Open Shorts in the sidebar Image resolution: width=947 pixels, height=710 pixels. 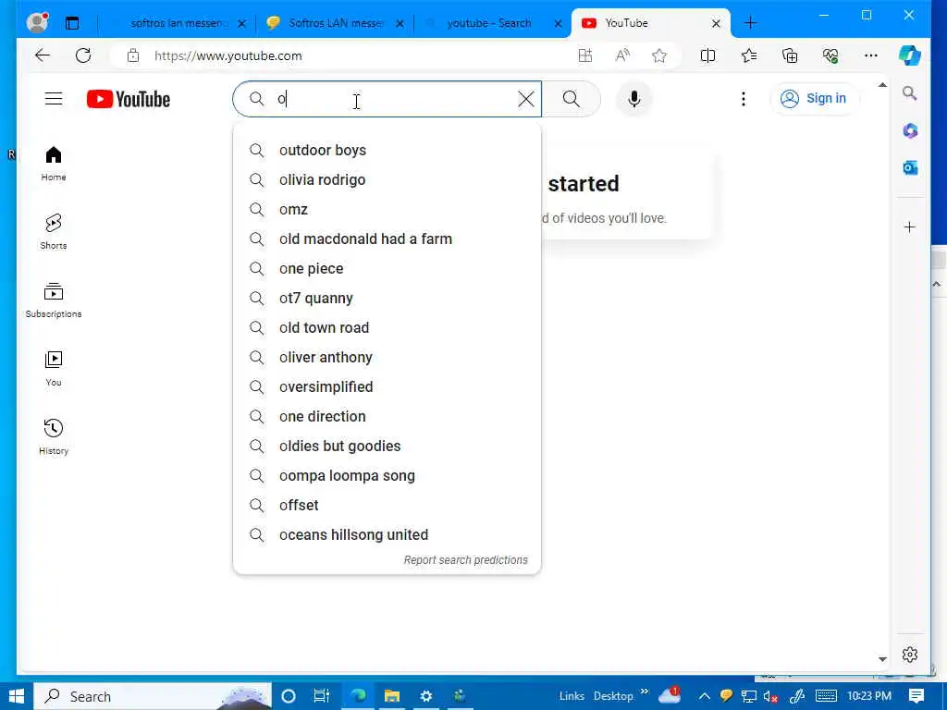pos(54,232)
